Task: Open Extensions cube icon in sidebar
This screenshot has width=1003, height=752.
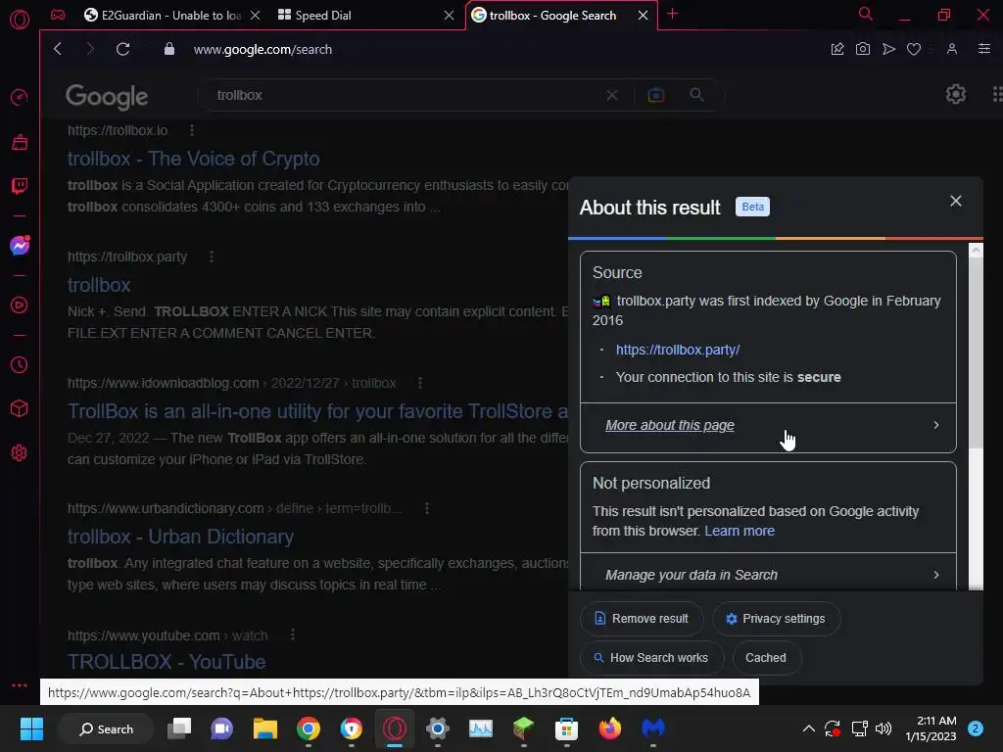Action: click(x=20, y=408)
